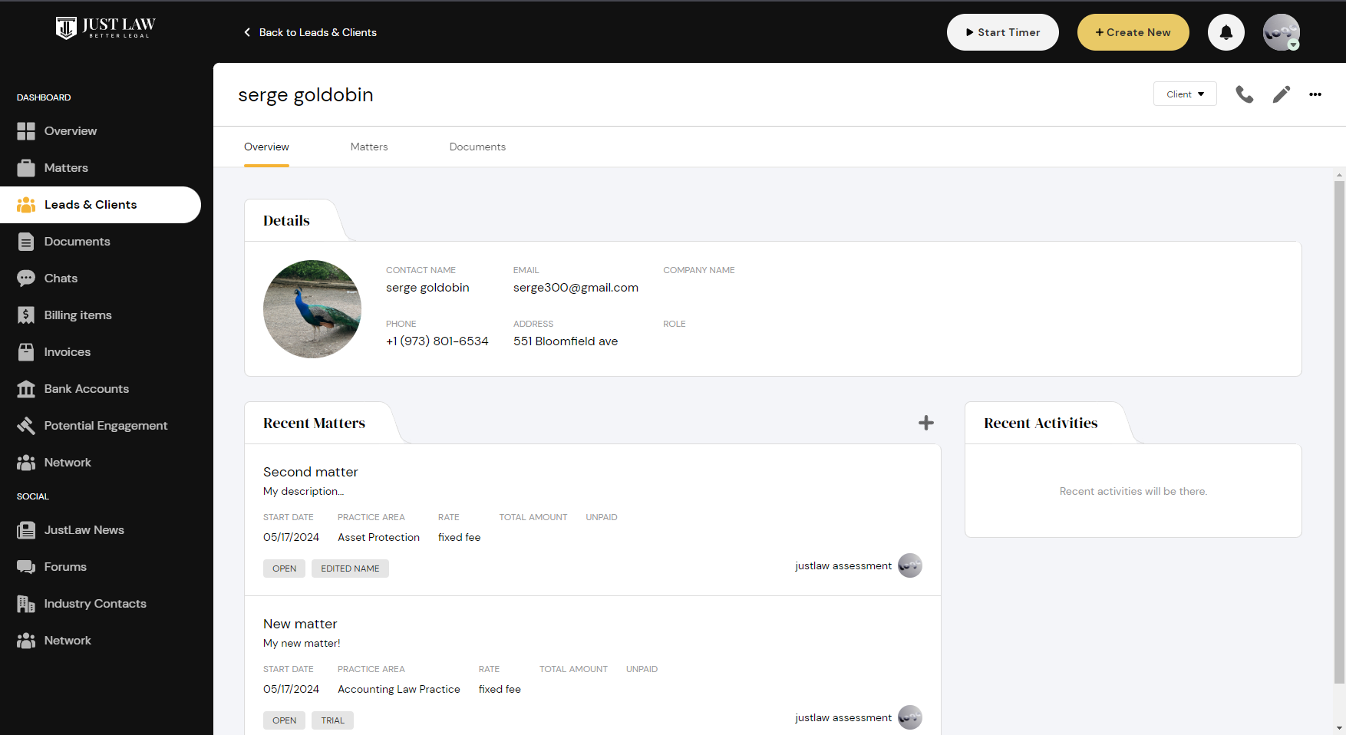Screen dimensions: 1346x735
Task: Click the phone number +1 (973) 801-6534
Action: pyautogui.click(x=437, y=341)
